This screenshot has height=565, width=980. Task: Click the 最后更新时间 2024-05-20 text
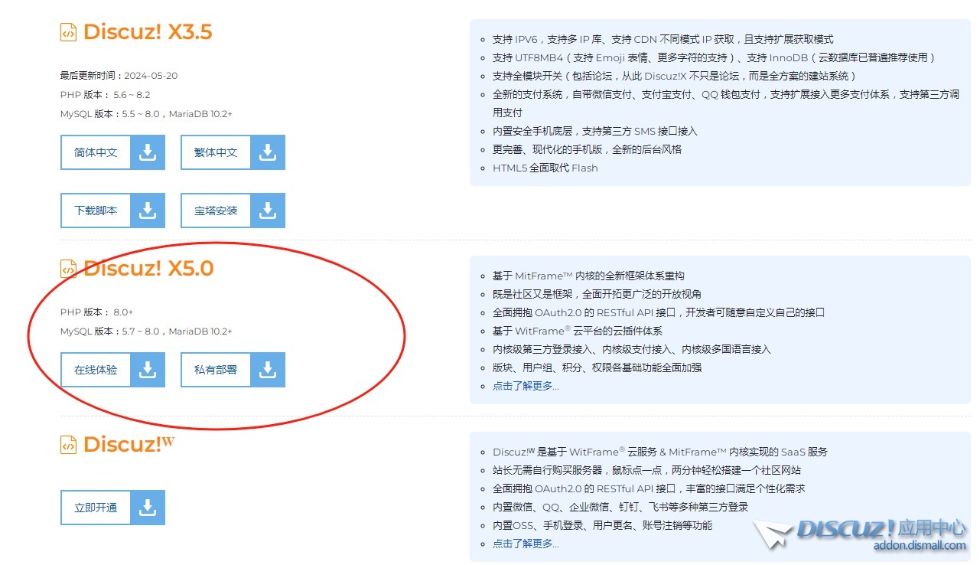point(119,75)
